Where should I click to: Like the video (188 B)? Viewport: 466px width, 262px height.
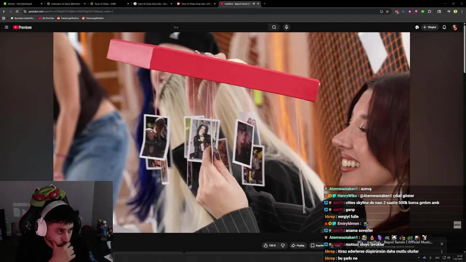(270, 246)
